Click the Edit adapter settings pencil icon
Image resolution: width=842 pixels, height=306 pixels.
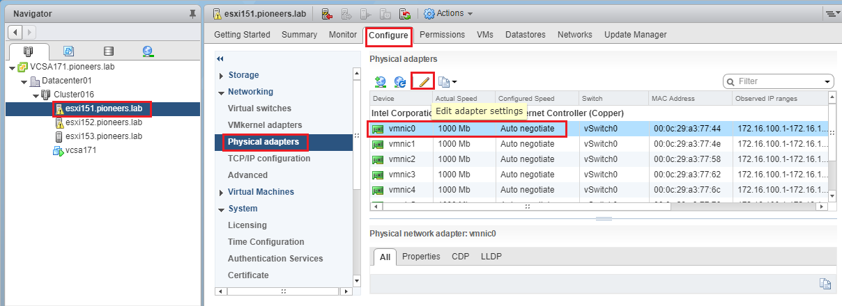(x=422, y=81)
